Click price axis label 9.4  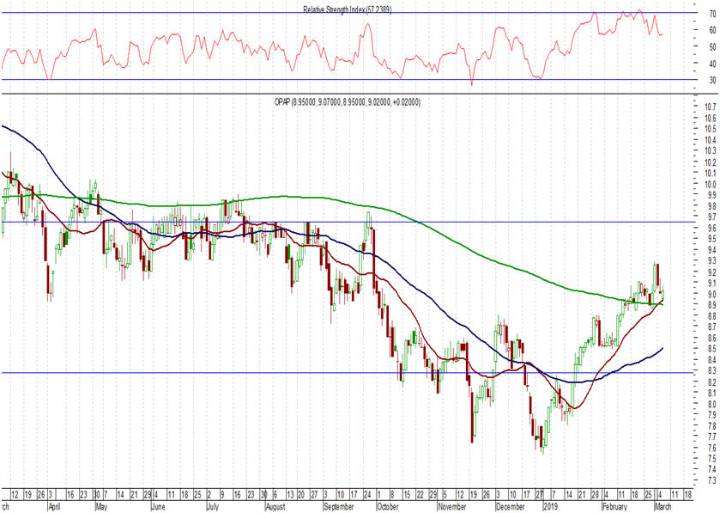tap(711, 251)
